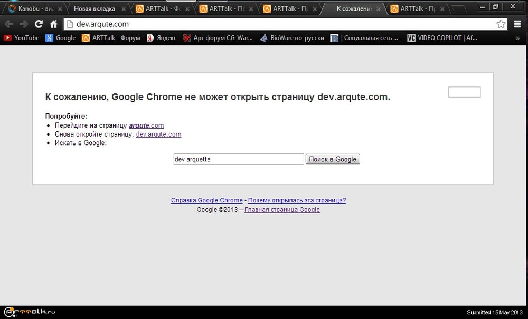Open the Справка Google Chrome link
528x319 pixels.
click(207, 200)
